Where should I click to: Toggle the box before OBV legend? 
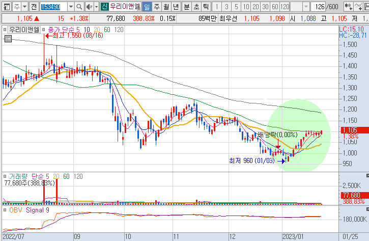[5, 210]
